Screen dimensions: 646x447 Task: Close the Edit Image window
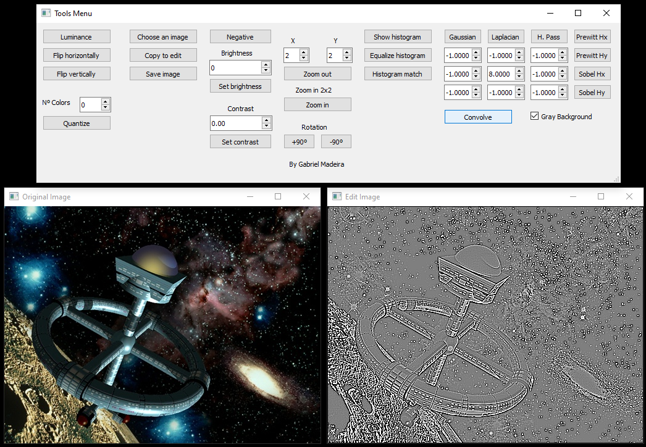629,196
